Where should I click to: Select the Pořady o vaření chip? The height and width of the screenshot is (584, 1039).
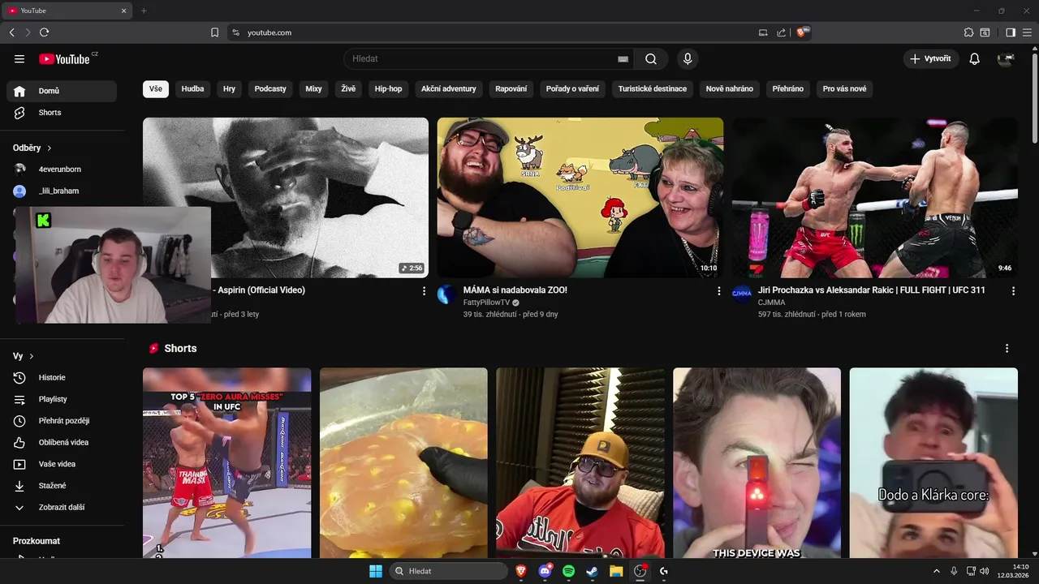point(572,88)
